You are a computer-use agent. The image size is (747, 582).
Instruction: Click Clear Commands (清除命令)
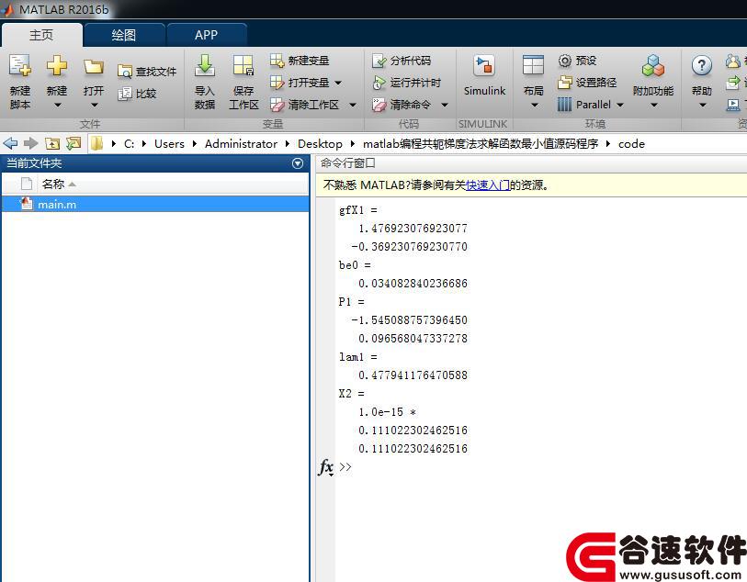point(402,105)
